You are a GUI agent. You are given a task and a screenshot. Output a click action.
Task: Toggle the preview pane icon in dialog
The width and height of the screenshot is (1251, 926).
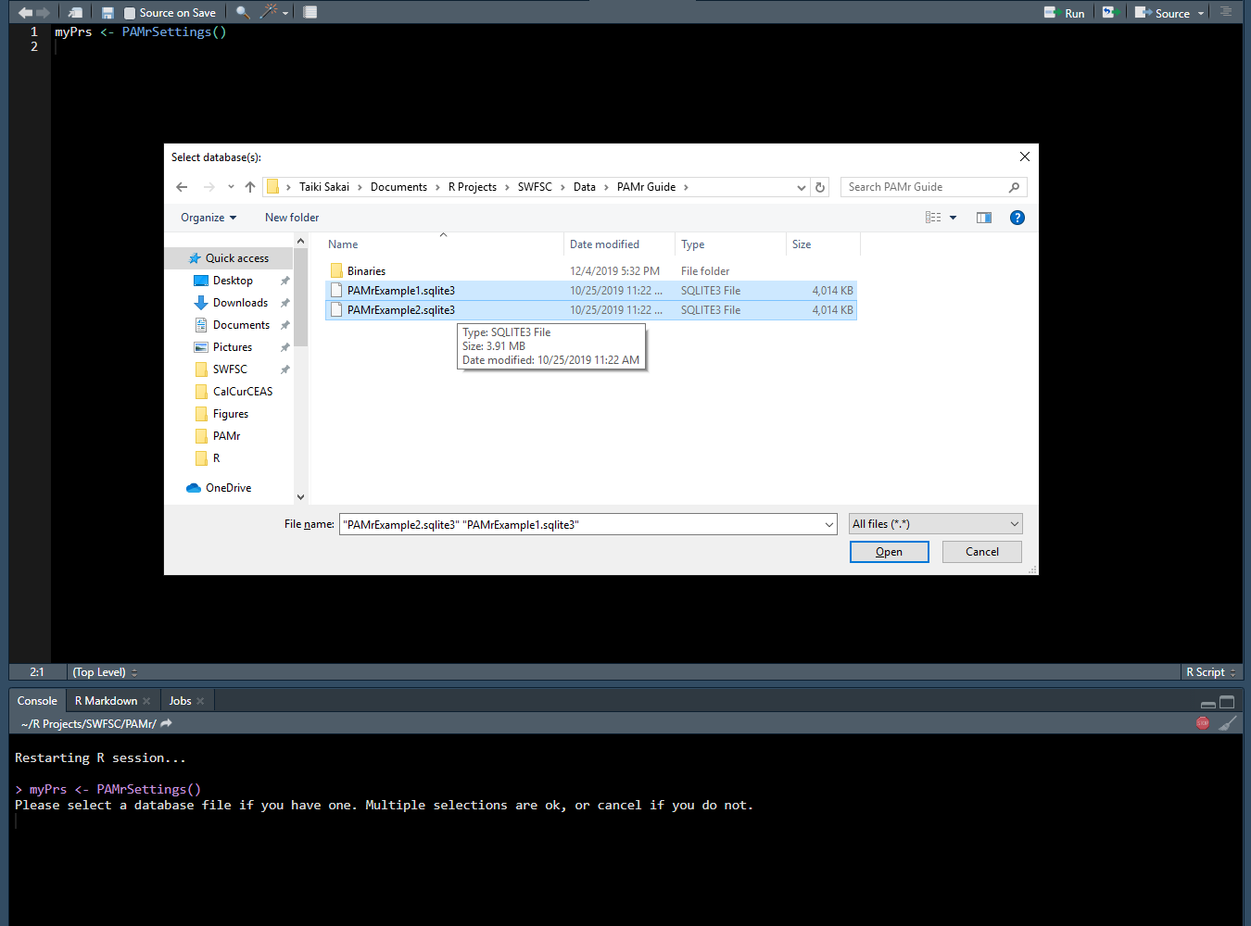(x=983, y=218)
